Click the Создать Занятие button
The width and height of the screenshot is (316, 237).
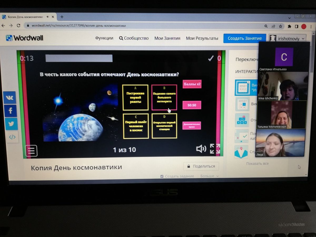tap(245, 38)
